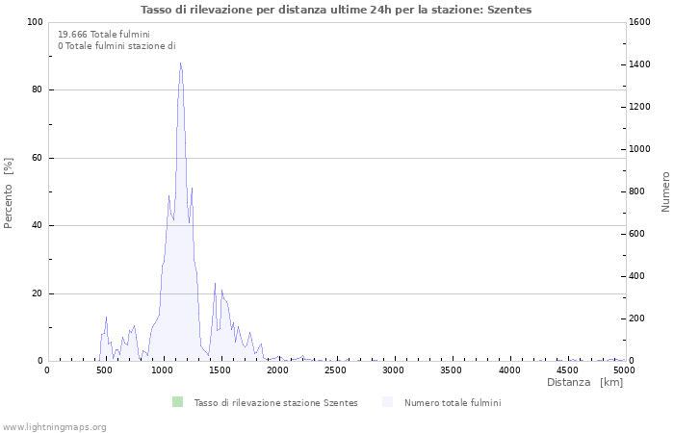Screen dimensions: 674x433
Task: Click the 1200 tick label on right axis
Action: pyautogui.click(x=639, y=107)
